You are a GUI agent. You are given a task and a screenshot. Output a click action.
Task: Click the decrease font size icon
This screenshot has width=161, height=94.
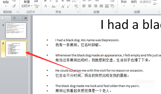(x=68, y=6)
